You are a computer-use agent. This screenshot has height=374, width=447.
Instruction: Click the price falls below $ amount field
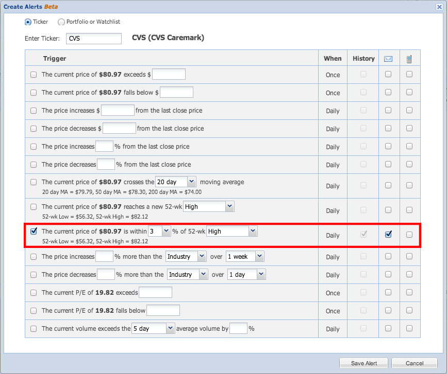tap(176, 92)
